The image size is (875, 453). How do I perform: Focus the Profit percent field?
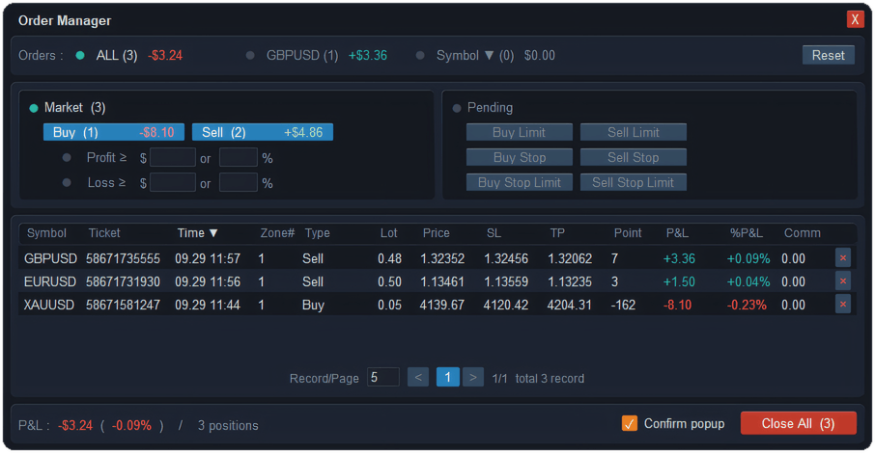(239, 158)
